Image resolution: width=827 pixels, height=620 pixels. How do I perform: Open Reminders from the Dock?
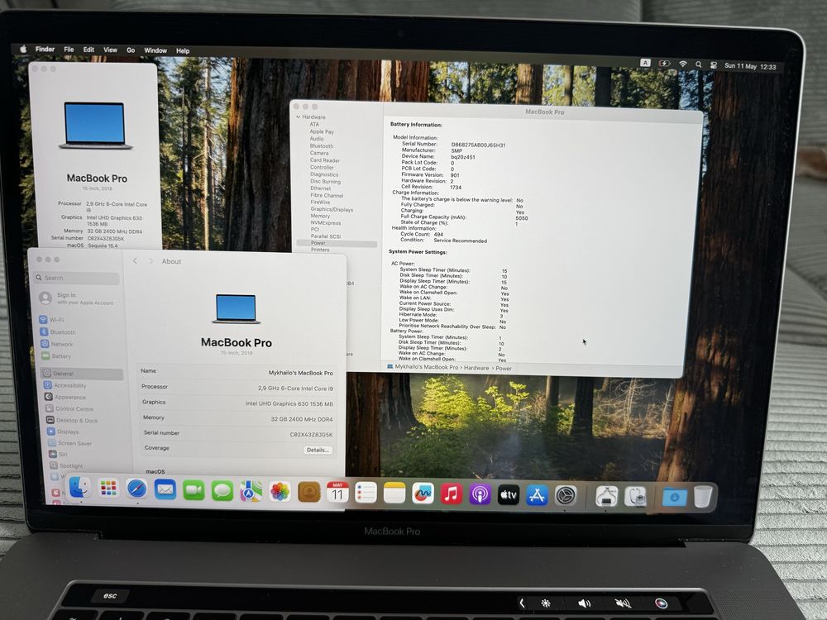(366, 493)
